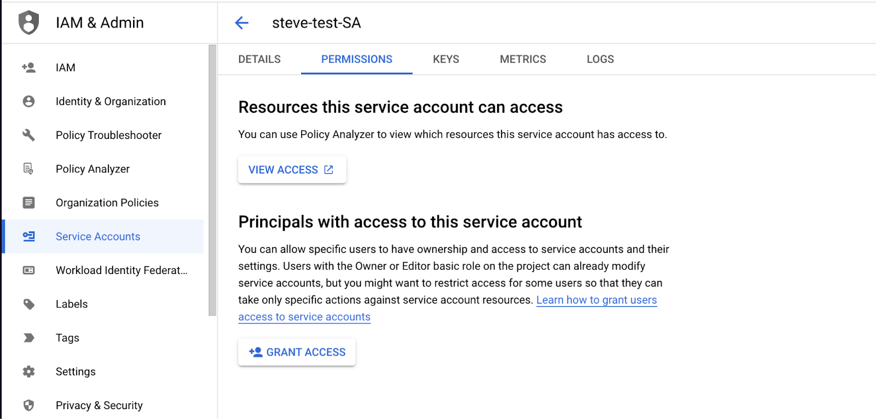Go back using the blue arrow
The image size is (876, 419).
[241, 23]
